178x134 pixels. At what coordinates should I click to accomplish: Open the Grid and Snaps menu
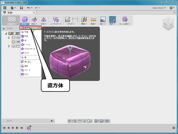102,121
